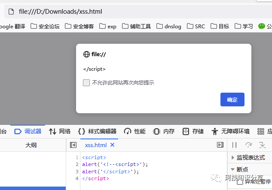Click the alert('</script>'); code line
272x190 pixels.
[x=110, y=172]
